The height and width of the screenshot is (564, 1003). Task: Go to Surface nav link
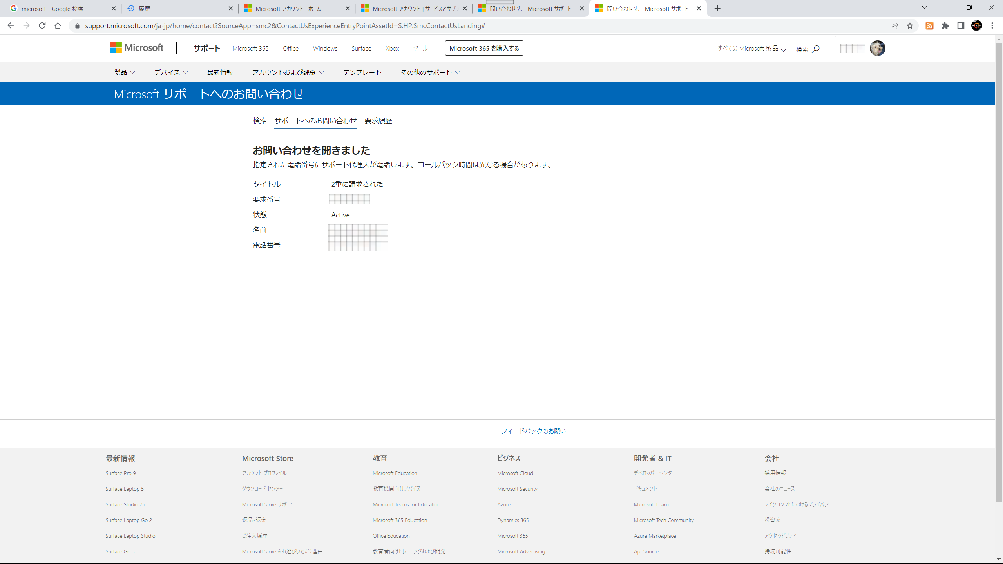click(x=361, y=48)
